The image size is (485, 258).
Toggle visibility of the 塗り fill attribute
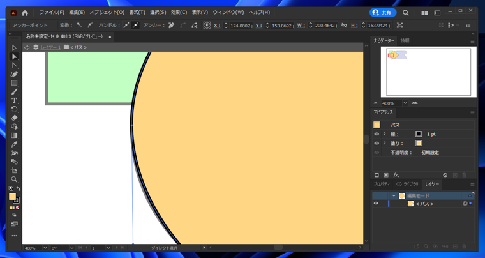point(377,143)
